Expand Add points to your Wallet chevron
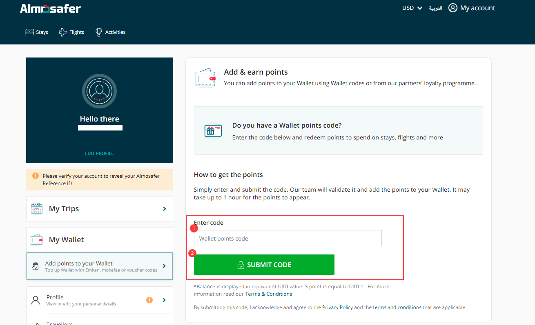The width and height of the screenshot is (535, 325). pos(164,266)
